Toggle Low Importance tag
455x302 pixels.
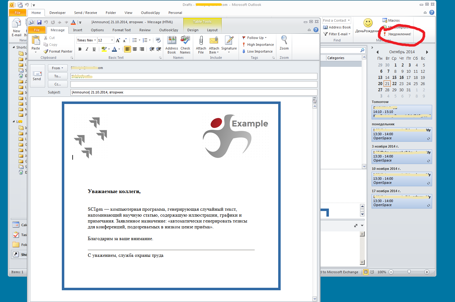click(257, 51)
